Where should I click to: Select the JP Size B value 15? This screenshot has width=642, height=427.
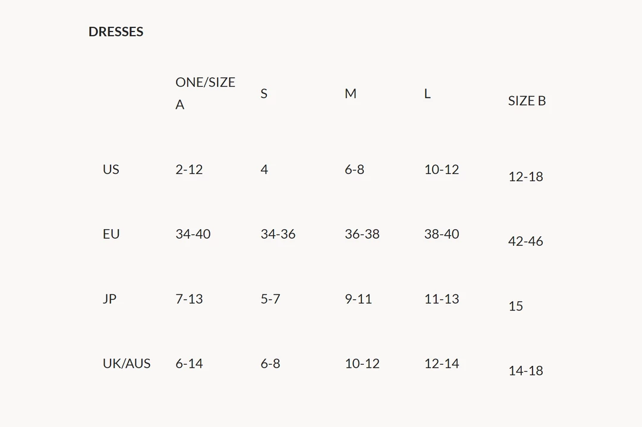point(515,306)
